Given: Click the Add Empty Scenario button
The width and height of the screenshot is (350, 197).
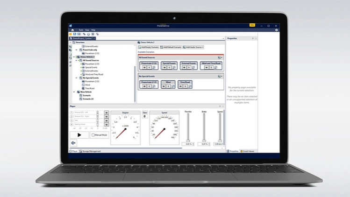Looking at the screenshot, I should [150, 47].
